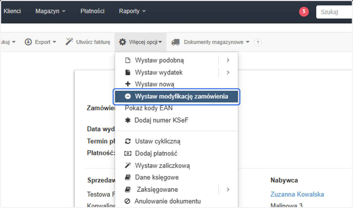
Task: Open the Więcej opcji dropdown
Action: 141,42
